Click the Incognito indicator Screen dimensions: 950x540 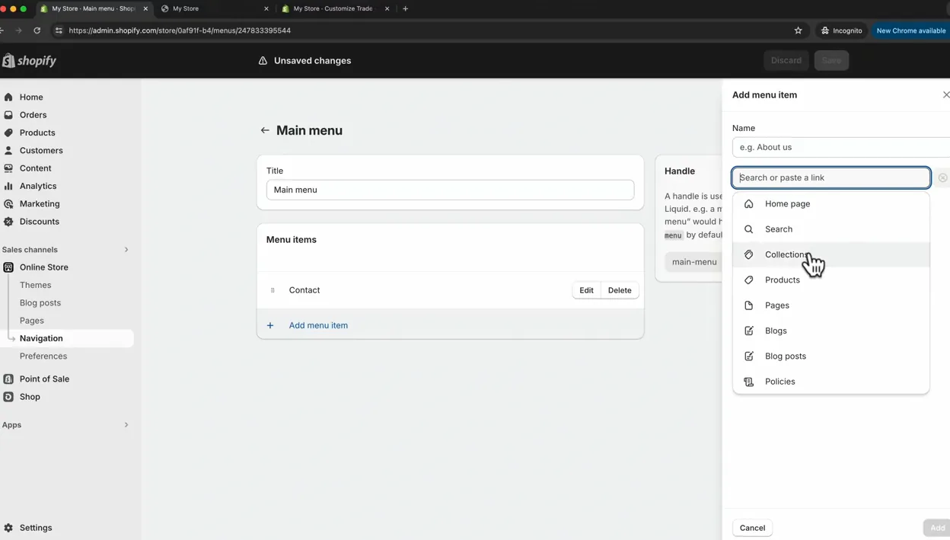[841, 30]
